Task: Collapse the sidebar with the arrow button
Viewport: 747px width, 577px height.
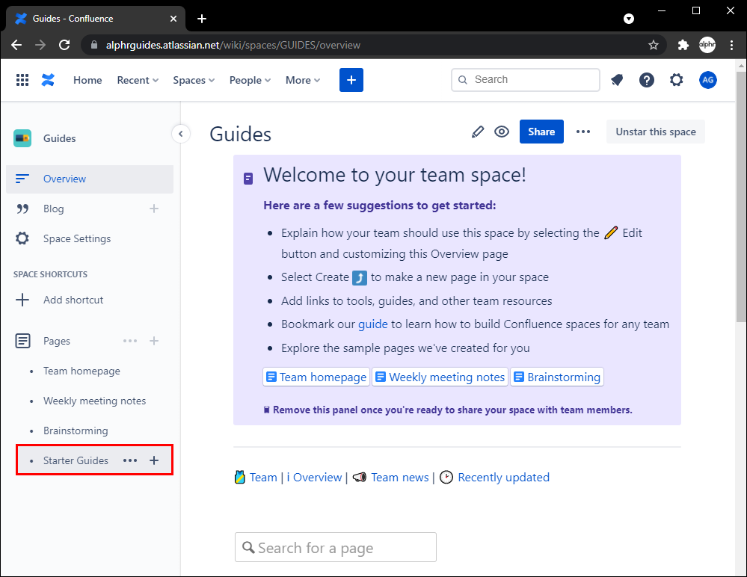Action: (x=180, y=134)
